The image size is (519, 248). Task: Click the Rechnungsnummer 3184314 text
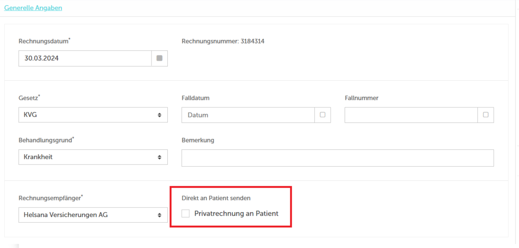(x=223, y=41)
